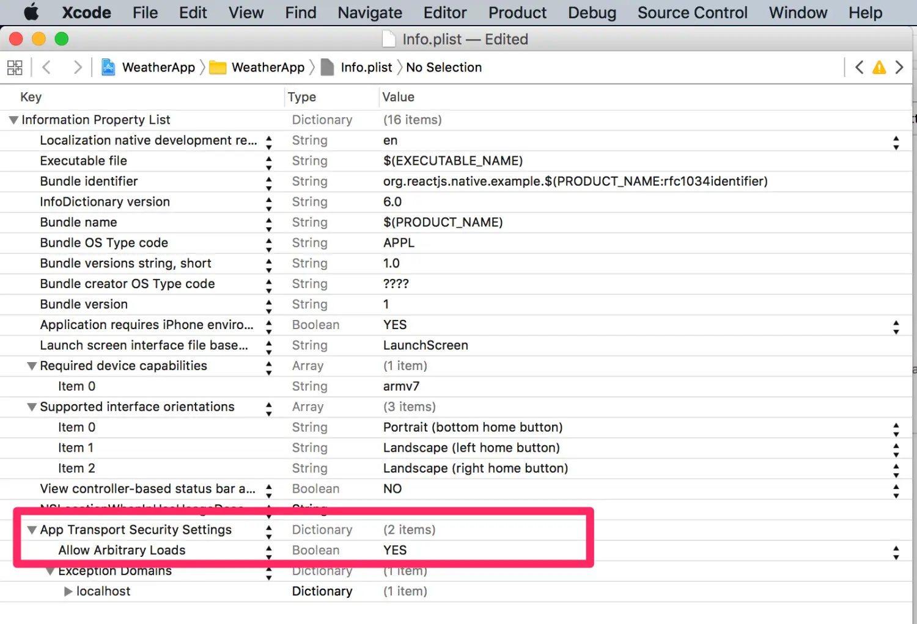Collapse Supported interface orientations array

coord(32,407)
